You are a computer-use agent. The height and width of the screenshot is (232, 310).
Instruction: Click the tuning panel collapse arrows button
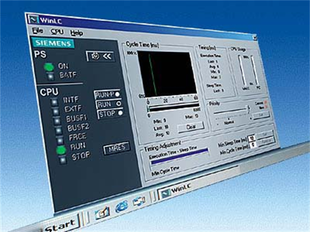(100, 56)
